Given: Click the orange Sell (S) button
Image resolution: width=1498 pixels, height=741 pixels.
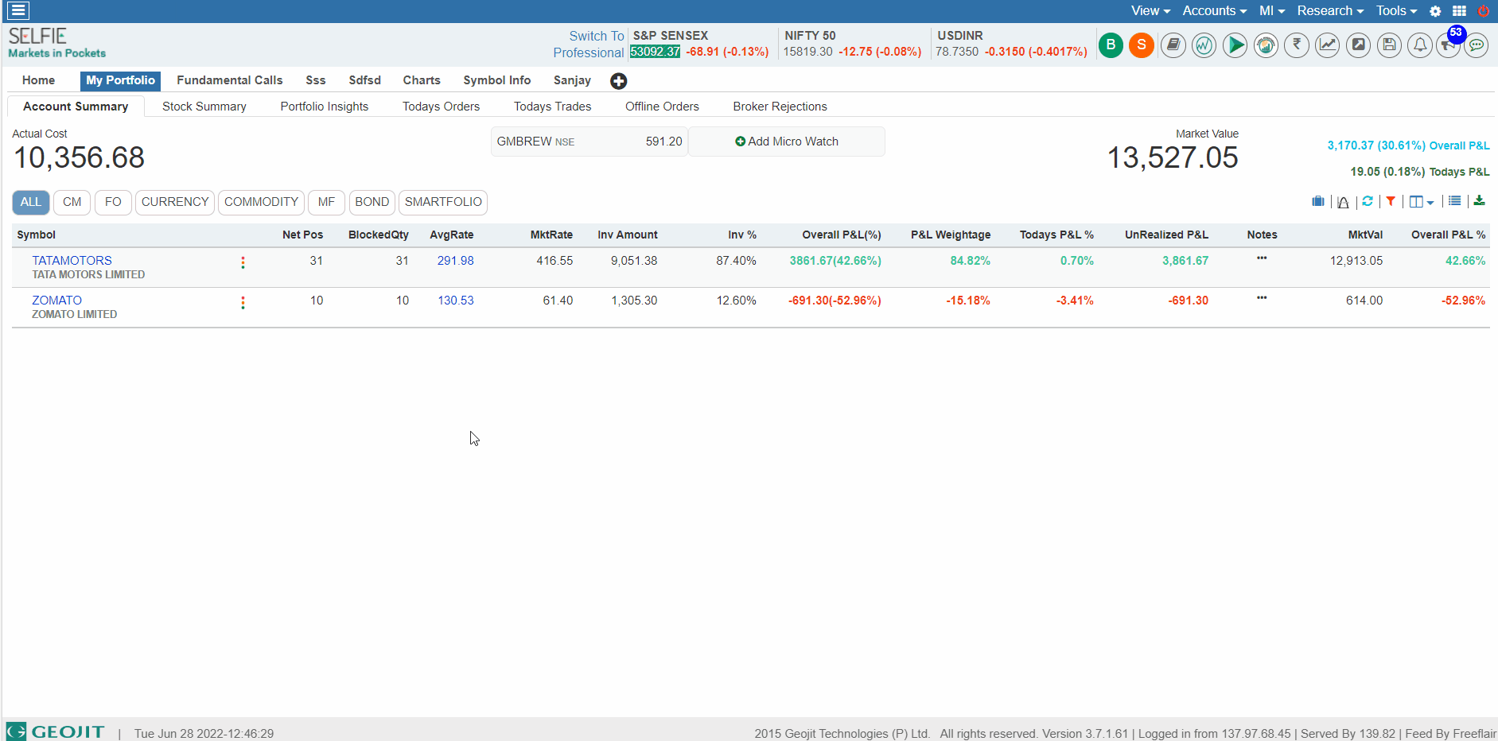Looking at the screenshot, I should 1142,45.
